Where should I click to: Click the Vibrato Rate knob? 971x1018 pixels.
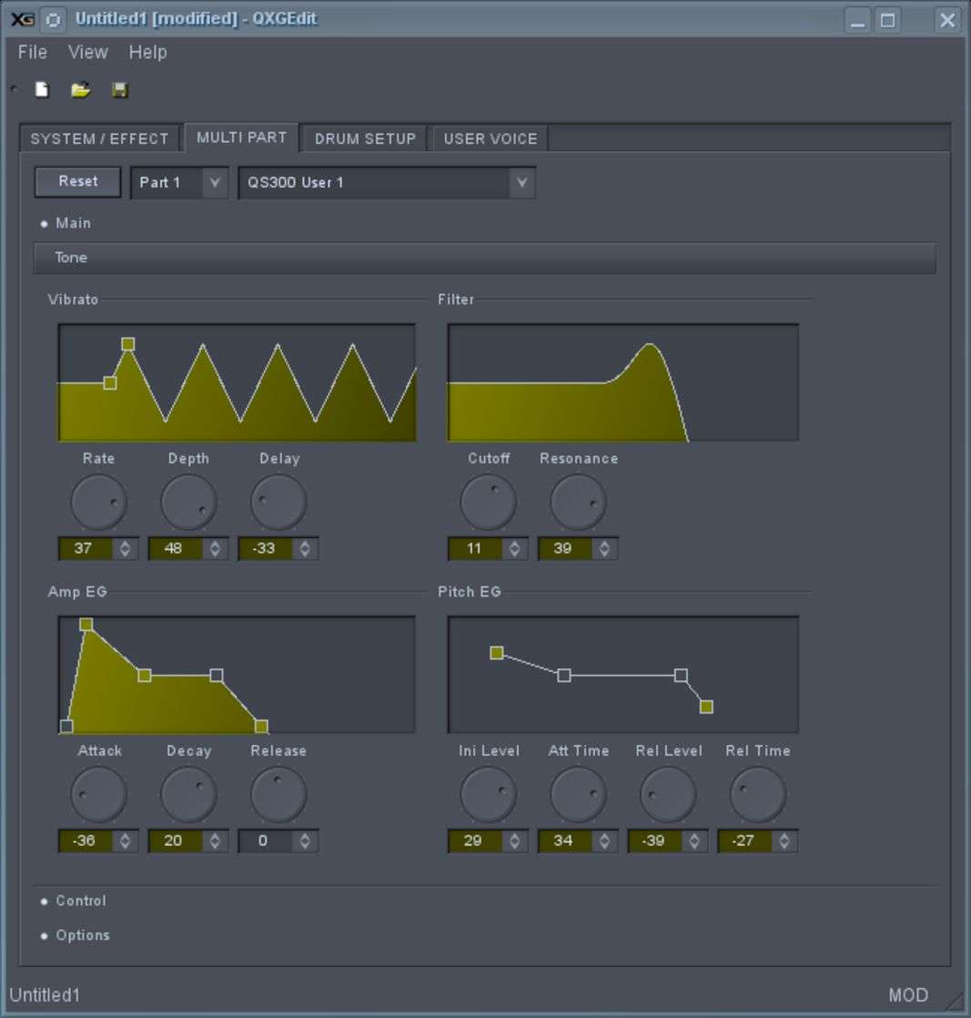[x=98, y=502]
